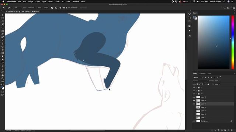Click inside the color picker field
The image size is (236, 132).
pyautogui.click(x=214, y=43)
